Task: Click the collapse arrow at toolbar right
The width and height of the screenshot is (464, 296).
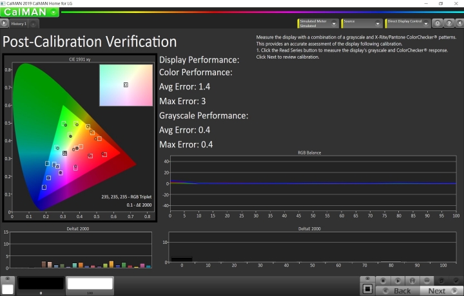Action: coord(459,23)
